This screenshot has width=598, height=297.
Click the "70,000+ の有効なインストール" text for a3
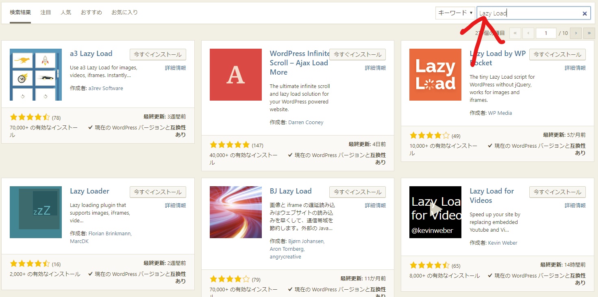tap(43, 131)
